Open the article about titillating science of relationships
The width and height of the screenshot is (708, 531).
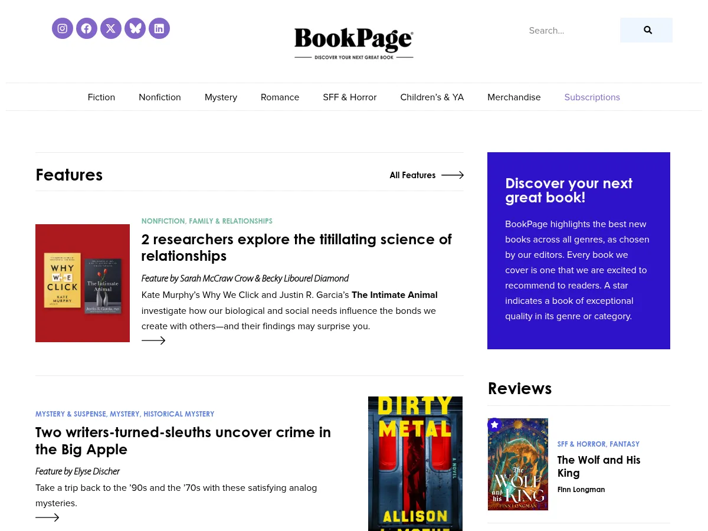pyautogui.click(x=296, y=247)
